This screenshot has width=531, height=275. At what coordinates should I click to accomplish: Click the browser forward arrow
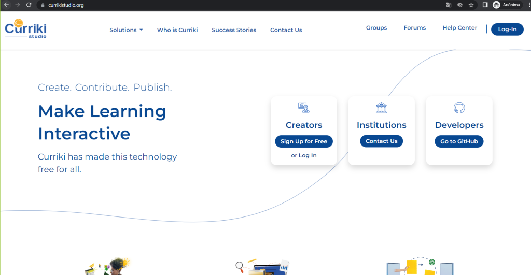pyautogui.click(x=18, y=5)
